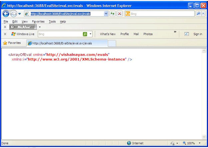Viewport: 208px width, 148px height.
Task: Maximize the Internet Explorer window
Action: tap(197, 6)
